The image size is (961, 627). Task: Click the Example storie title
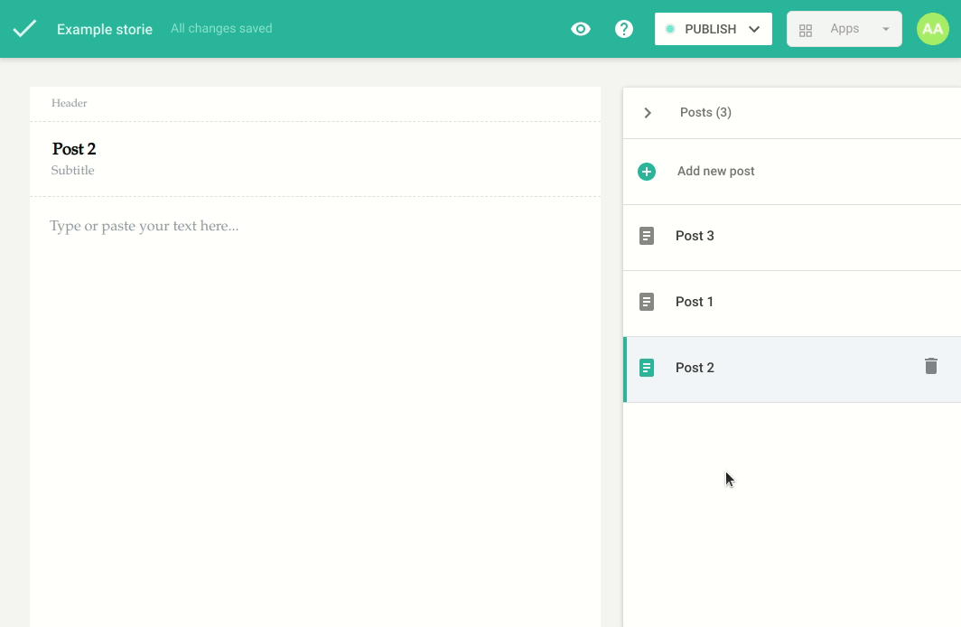pos(104,29)
